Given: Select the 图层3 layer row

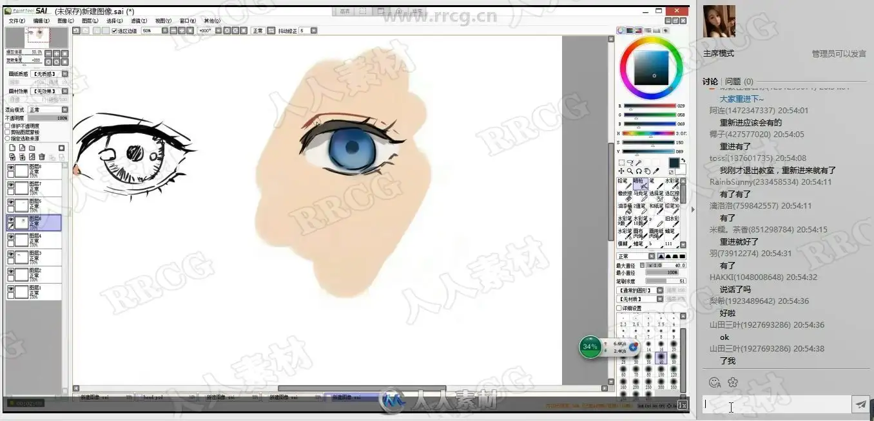Looking at the screenshot, I should [x=34, y=257].
